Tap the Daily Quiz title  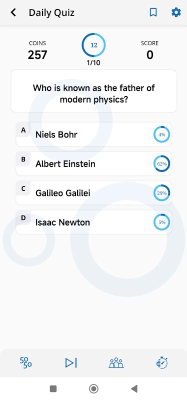coord(51,12)
